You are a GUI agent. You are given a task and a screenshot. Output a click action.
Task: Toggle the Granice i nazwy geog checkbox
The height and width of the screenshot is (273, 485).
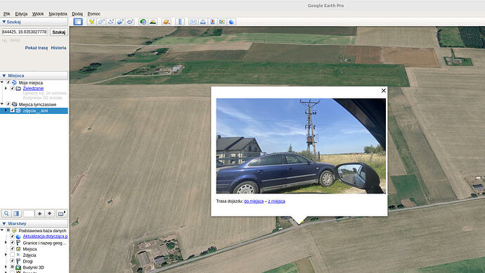tap(13, 243)
